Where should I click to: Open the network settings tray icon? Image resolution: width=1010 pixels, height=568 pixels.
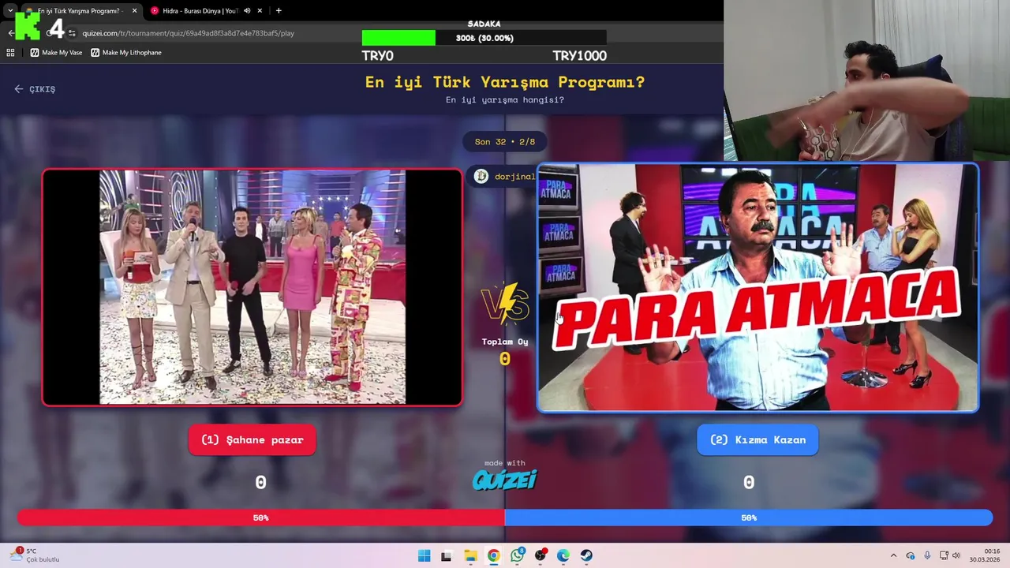[x=944, y=555]
